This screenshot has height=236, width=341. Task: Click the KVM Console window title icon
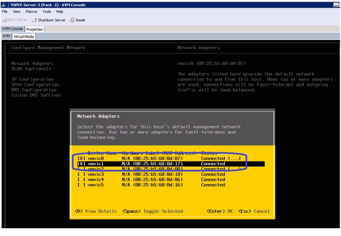pyautogui.click(x=3, y=5)
